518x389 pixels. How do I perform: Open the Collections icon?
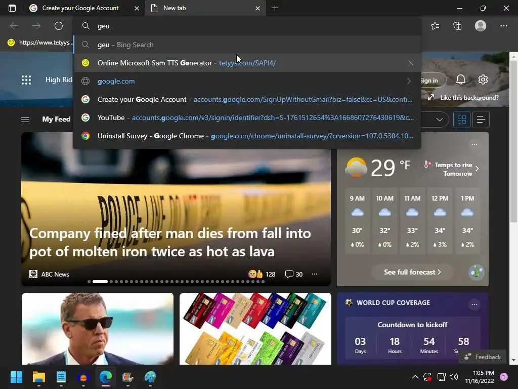[457, 26]
